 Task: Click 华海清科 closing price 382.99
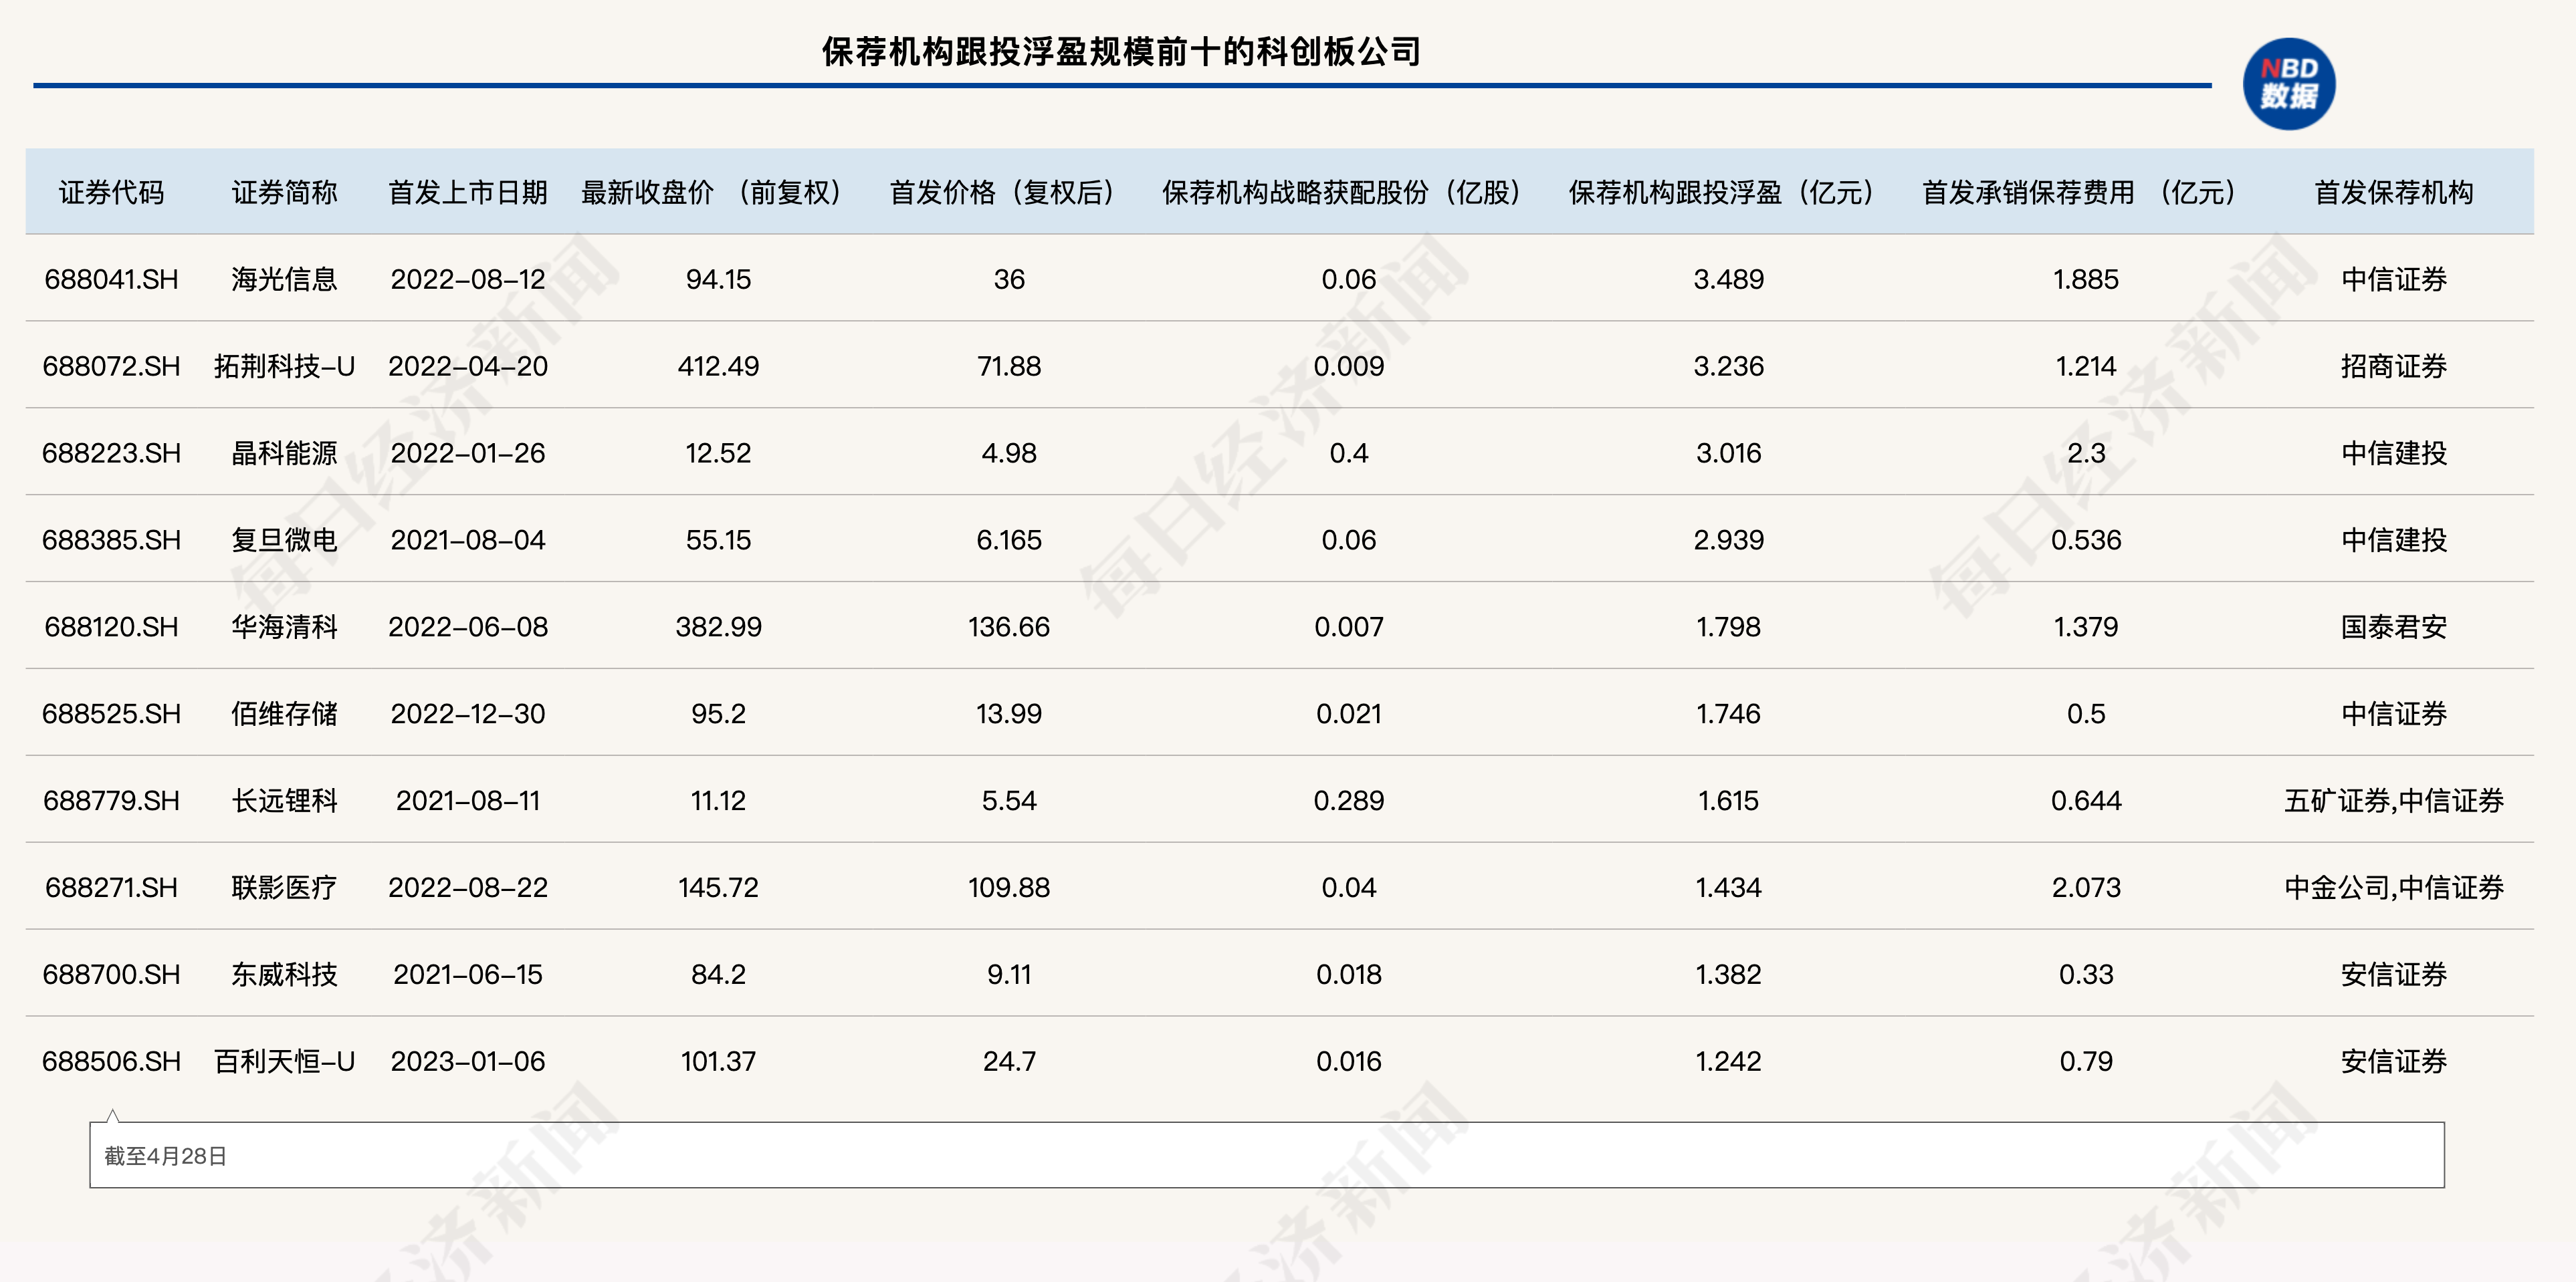718,626
